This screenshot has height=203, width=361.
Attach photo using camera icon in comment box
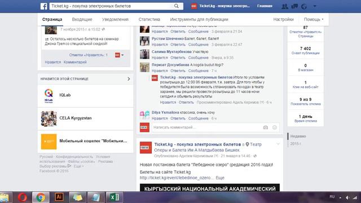click(266, 127)
